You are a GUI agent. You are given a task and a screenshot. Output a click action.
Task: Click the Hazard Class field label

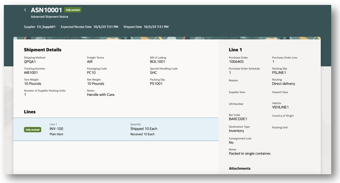[x=280, y=92]
